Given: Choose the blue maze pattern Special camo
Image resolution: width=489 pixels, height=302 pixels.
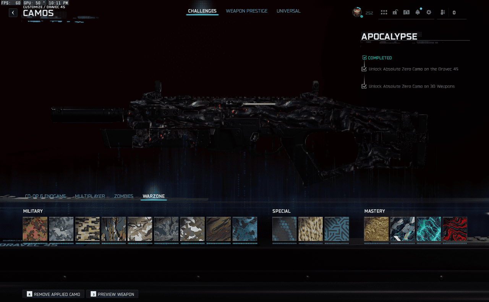Looking at the screenshot, I should (x=337, y=229).
